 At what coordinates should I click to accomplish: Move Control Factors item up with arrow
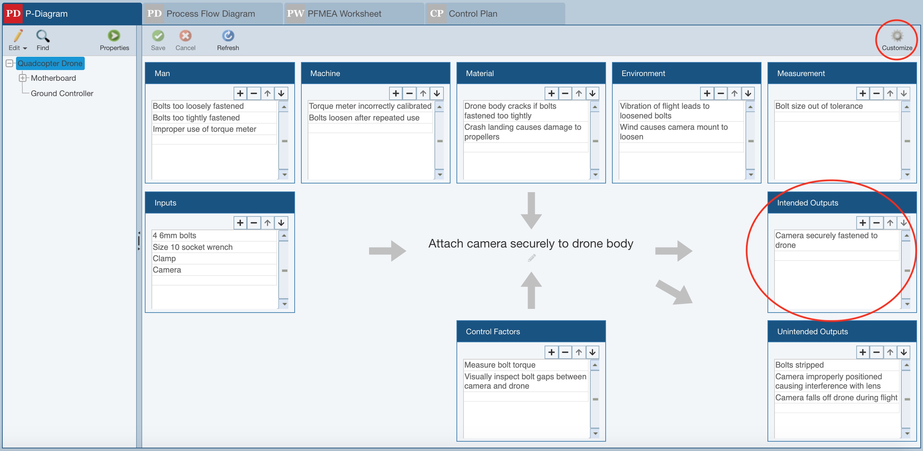coord(579,352)
